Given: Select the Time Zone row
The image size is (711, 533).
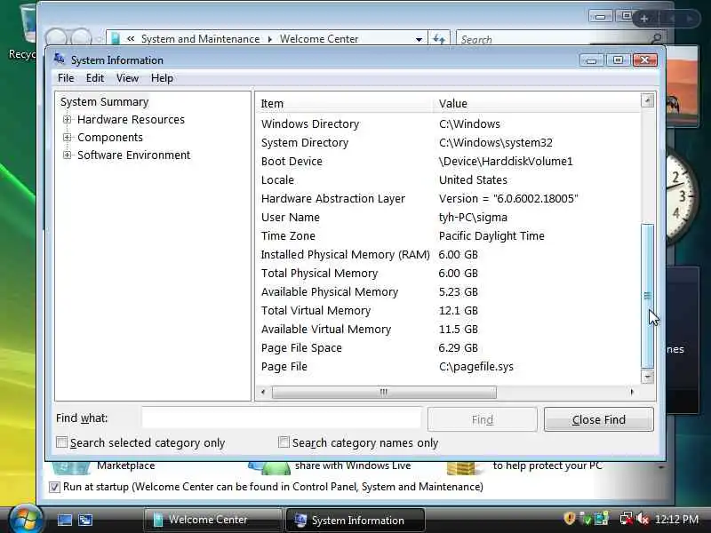Looking at the screenshot, I should (x=448, y=235).
